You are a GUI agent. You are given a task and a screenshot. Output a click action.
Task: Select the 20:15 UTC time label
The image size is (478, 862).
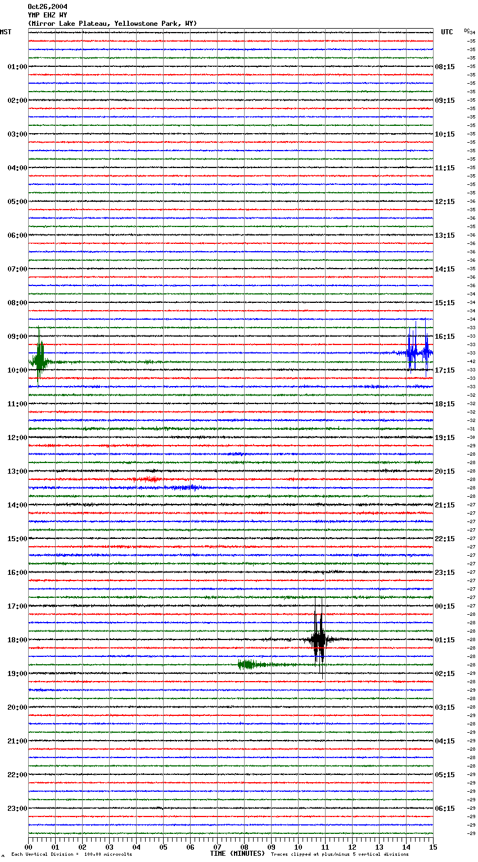pyautogui.click(x=445, y=471)
